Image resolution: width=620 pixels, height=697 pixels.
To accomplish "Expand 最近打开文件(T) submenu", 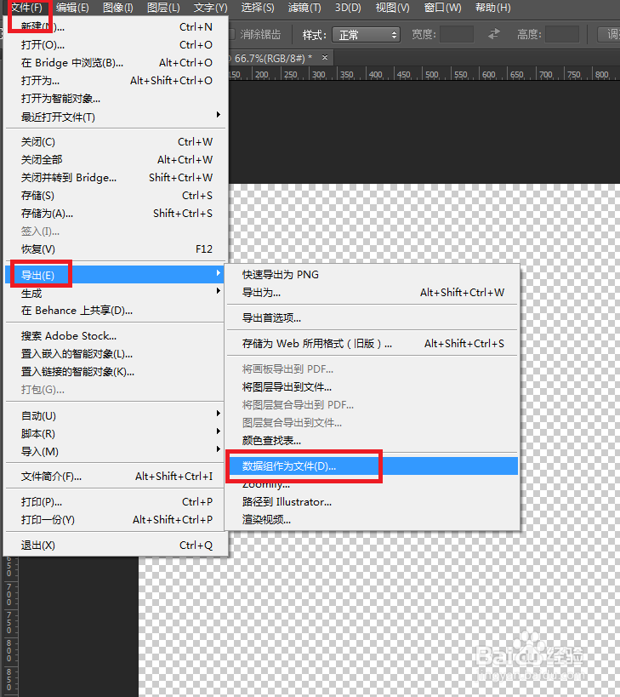I will click(x=116, y=117).
